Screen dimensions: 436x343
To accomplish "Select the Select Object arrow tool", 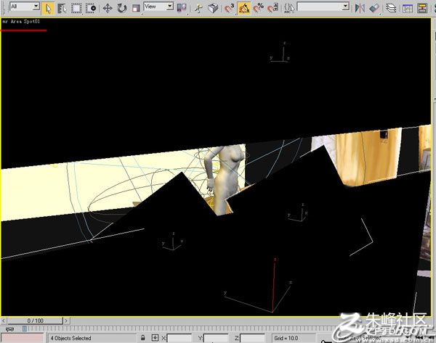I will tap(48, 9).
